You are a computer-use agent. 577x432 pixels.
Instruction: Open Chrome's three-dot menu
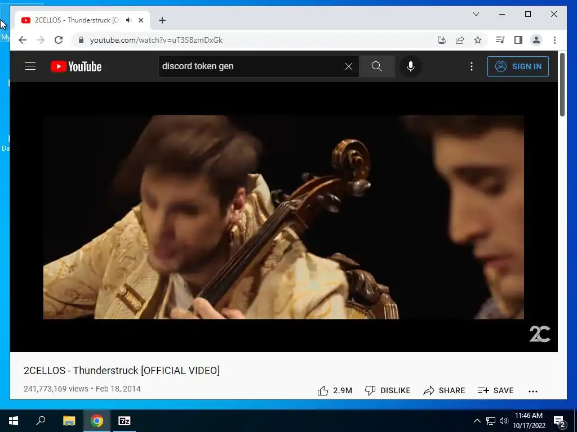(554, 40)
